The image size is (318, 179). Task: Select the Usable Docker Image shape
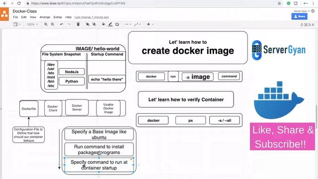tap(108, 108)
